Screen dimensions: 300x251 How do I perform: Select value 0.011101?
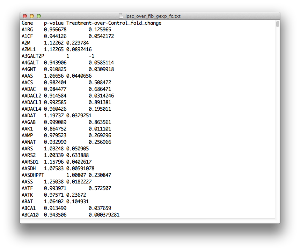click(x=100, y=129)
